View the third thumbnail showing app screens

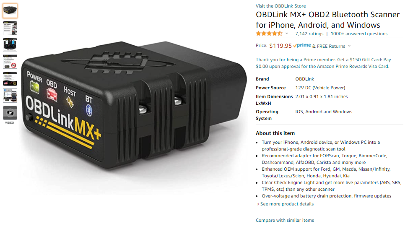coord(10,45)
